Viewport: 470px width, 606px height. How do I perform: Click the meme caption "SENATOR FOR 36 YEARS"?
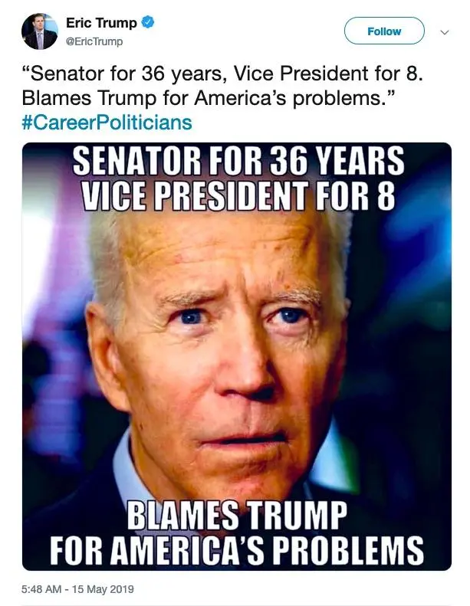[x=238, y=162]
